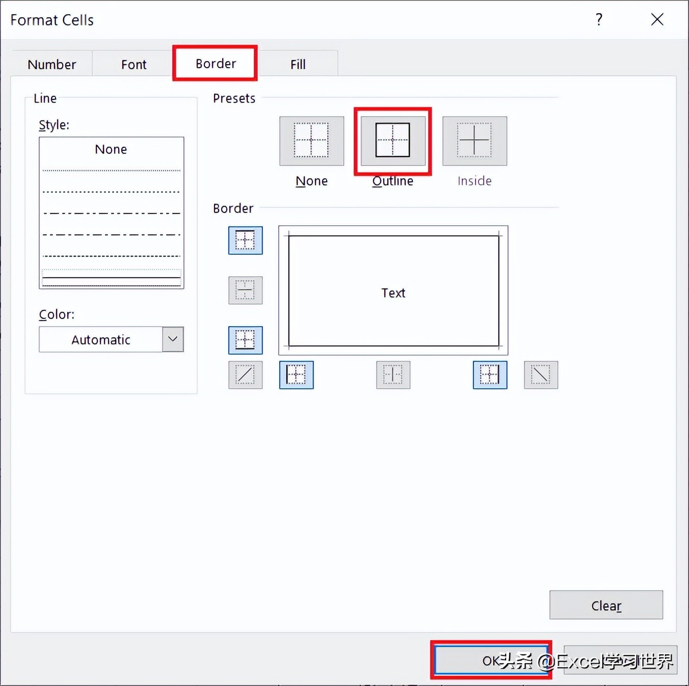Switch to the Font tab
The image size is (689, 686).
point(134,64)
